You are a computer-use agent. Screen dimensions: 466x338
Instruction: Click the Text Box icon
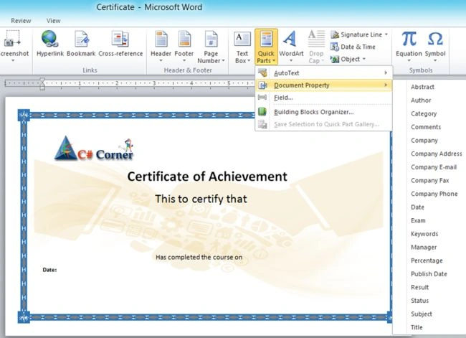242,39
